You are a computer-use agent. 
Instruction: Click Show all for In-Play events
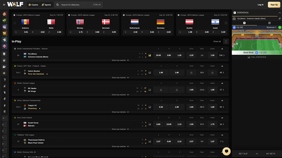point(217,41)
